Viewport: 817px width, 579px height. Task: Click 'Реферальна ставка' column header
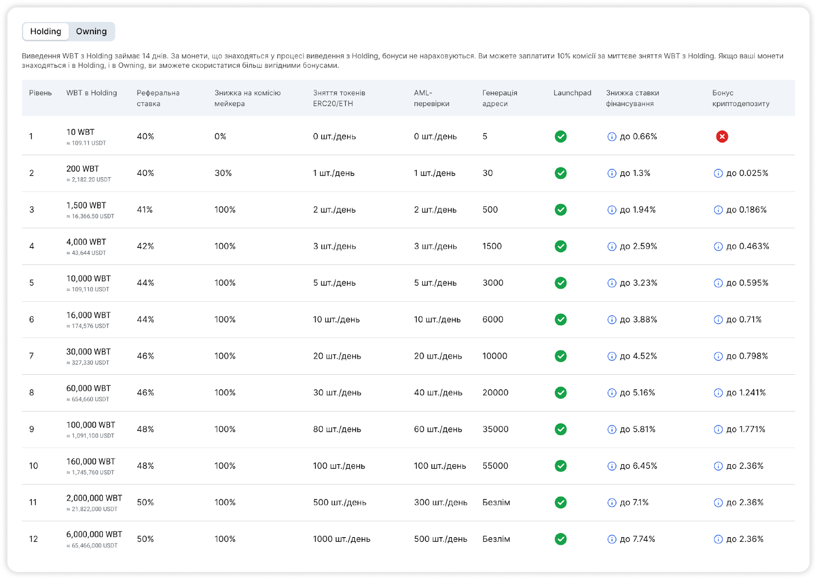(158, 98)
